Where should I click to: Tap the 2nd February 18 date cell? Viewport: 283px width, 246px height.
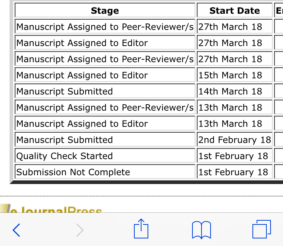(x=234, y=140)
